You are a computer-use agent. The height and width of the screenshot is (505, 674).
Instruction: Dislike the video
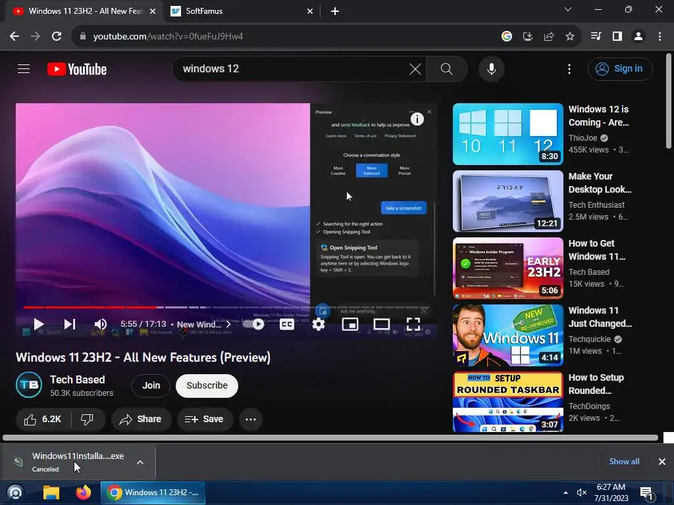click(x=88, y=419)
